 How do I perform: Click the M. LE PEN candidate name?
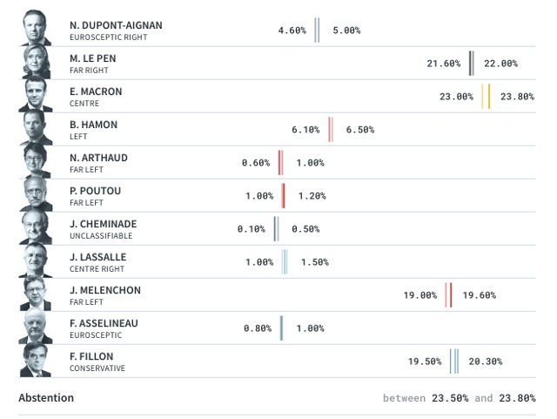[92, 58]
